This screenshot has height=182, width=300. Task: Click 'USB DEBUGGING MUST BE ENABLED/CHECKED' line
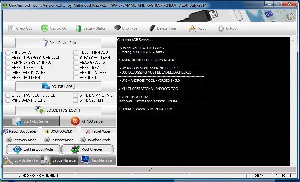pyautogui.click(x=155, y=72)
